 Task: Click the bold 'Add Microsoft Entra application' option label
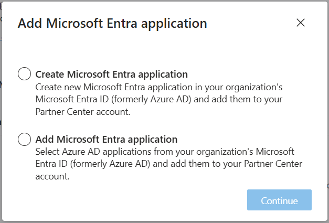point(107,139)
